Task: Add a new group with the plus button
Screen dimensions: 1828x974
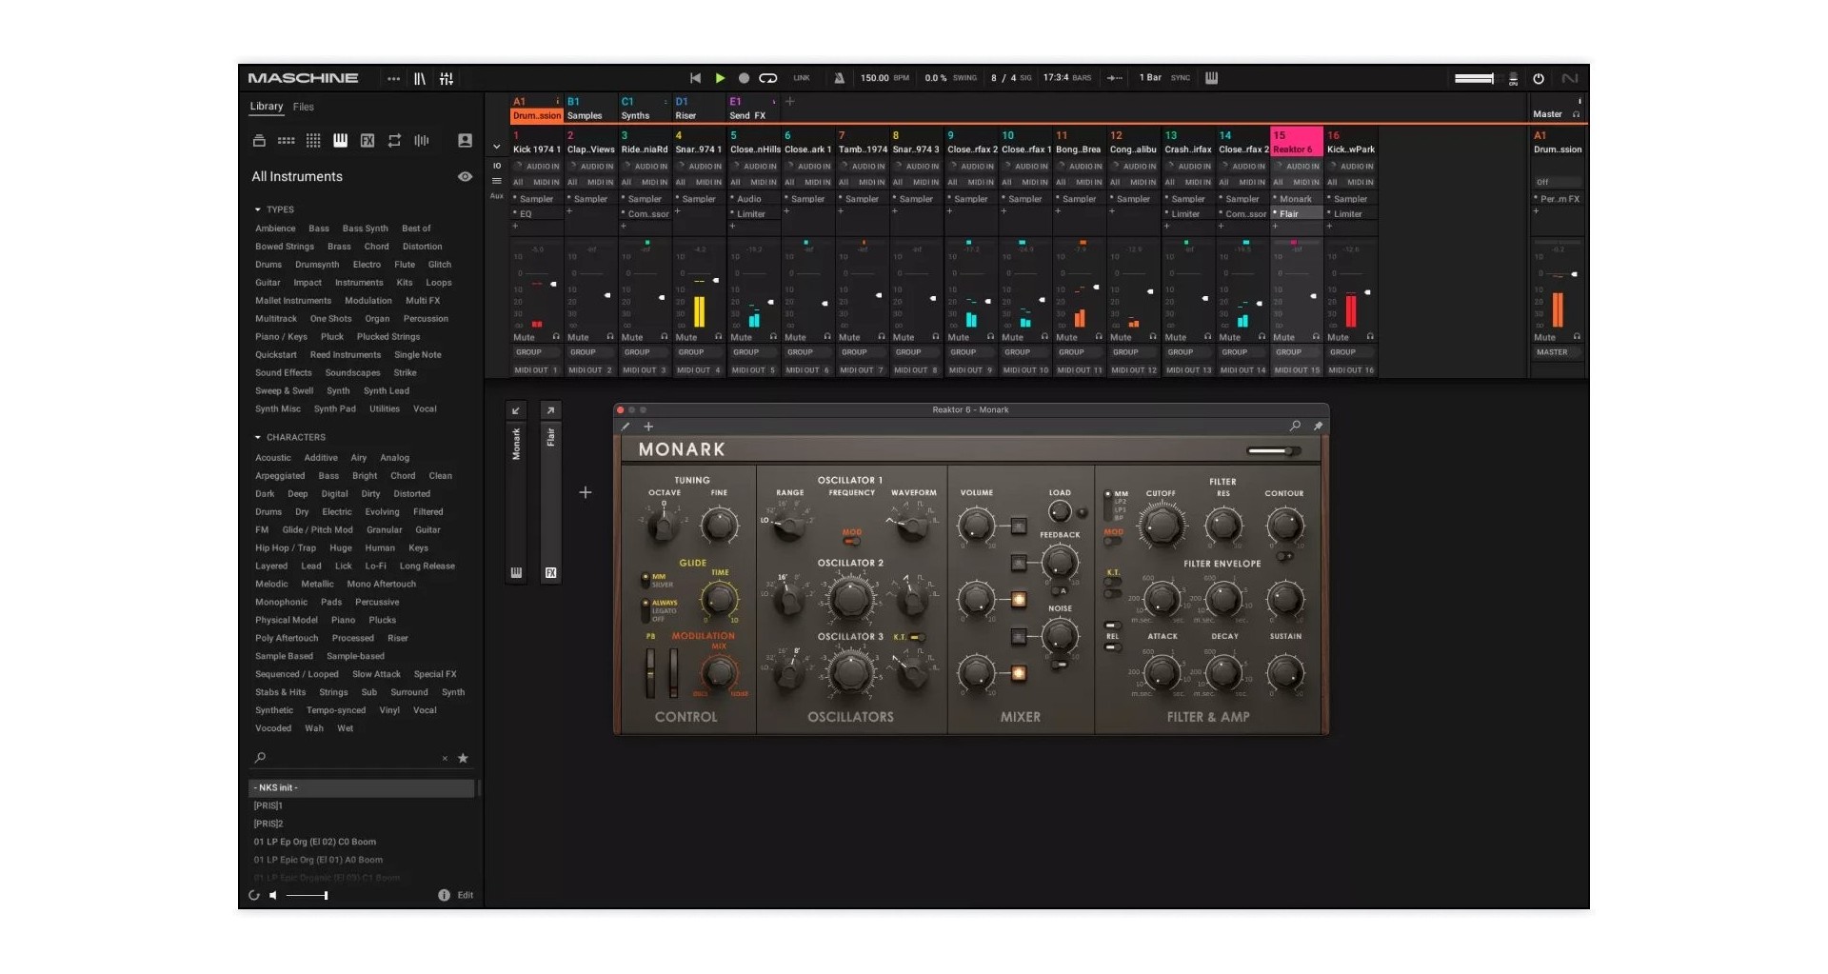Action: point(790,102)
